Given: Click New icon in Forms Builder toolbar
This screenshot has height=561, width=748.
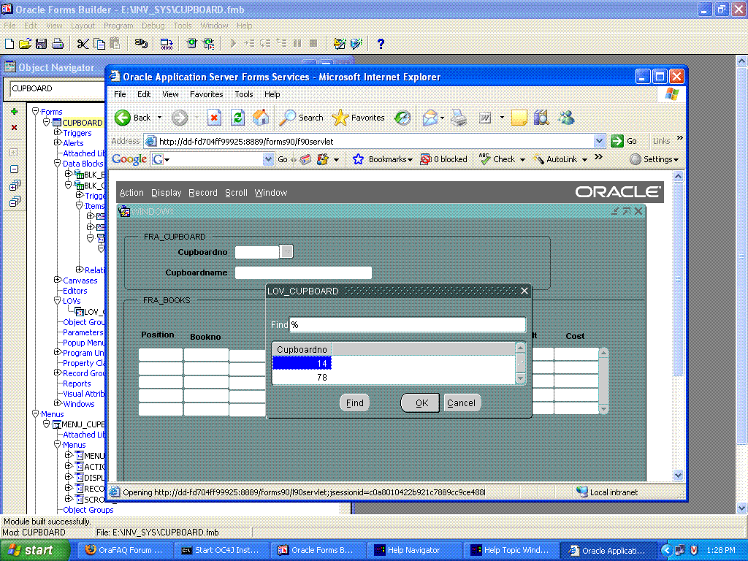Looking at the screenshot, I should click(9, 44).
